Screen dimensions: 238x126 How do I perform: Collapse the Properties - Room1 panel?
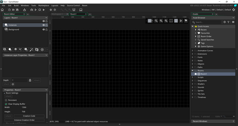46,90
